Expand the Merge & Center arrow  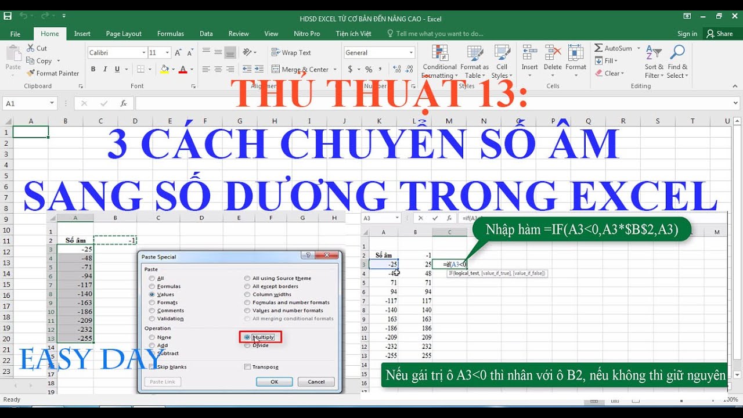tap(335, 69)
